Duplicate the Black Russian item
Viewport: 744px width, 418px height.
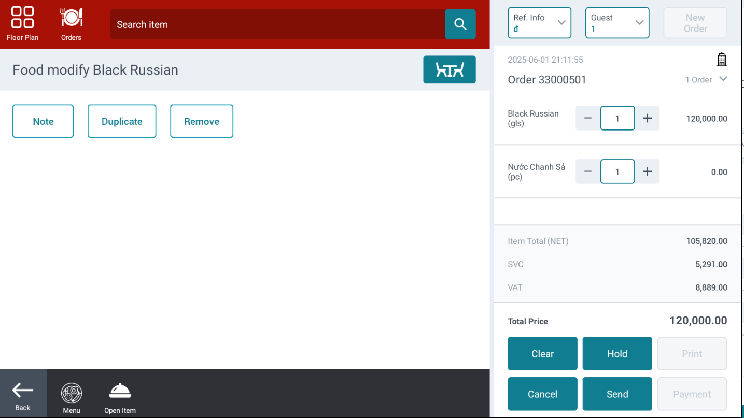pos(122,121)
